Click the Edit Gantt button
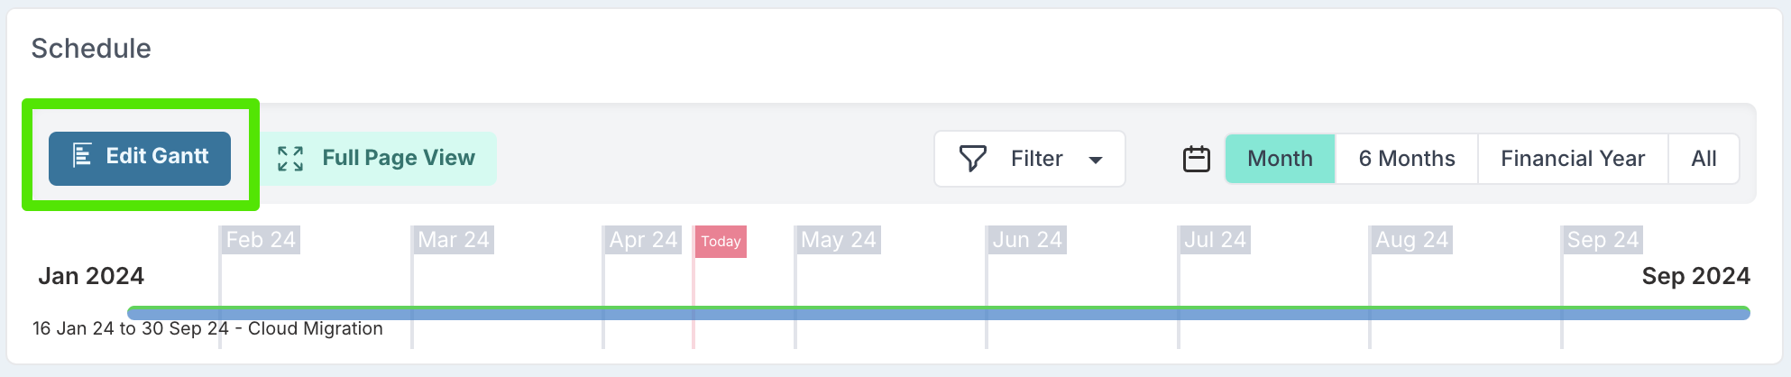The height and width of the screenshot is (377, 1791). [x=140, y=159]
